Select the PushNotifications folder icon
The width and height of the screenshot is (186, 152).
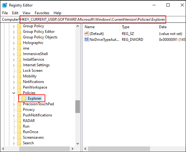click(x=19, y=115)
